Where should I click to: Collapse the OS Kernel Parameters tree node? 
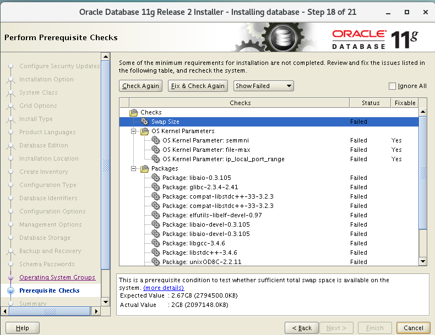[x=133, y=131]
